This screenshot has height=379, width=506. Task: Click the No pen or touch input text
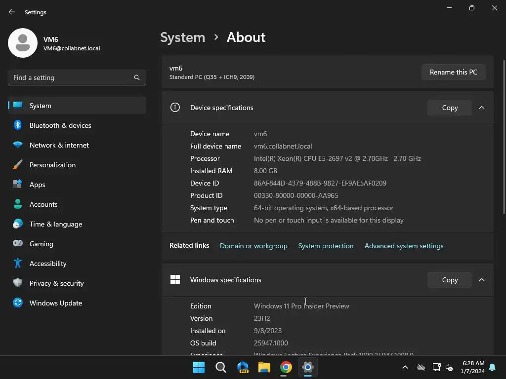tap(329, 220)
